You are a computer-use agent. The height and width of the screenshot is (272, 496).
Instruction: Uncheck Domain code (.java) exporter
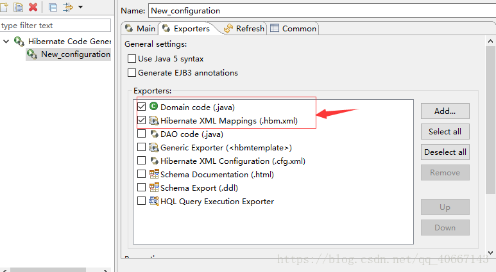(x=141, y=107)
